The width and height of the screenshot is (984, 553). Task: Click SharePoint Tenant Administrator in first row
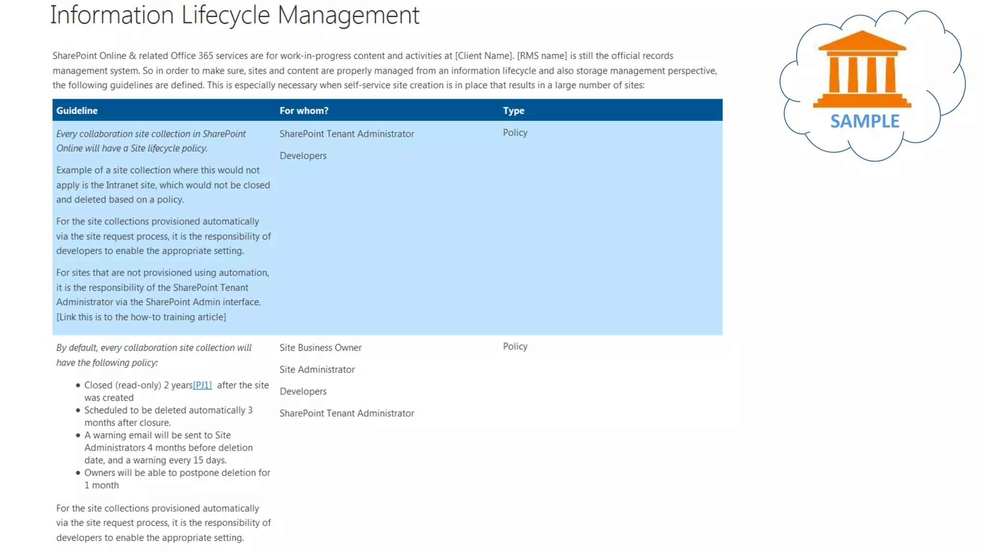346,134
